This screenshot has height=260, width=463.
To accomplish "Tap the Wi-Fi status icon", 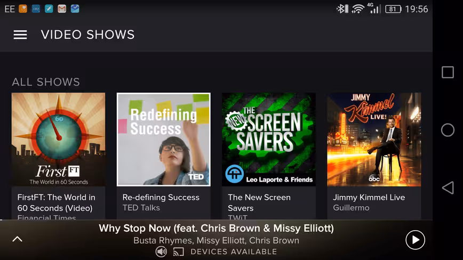I will coord(358,9).
